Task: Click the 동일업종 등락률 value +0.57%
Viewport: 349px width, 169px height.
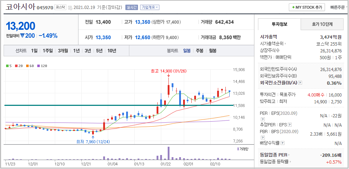Action: (334, 162)
